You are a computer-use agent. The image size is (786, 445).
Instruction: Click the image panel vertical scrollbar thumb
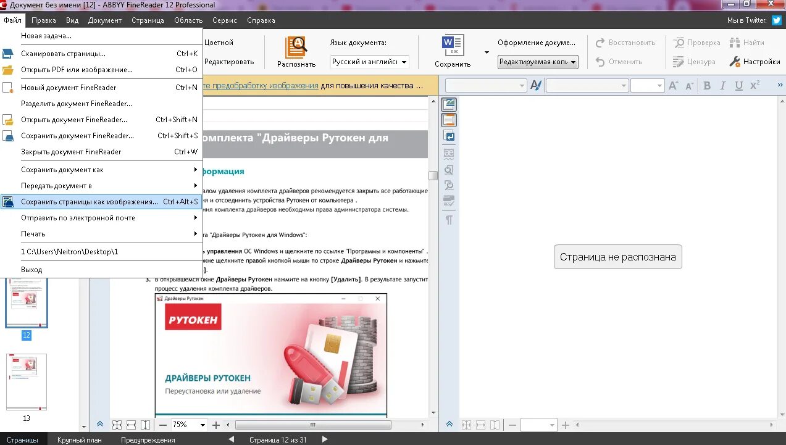pyautogui.click(x=433, y=175)
